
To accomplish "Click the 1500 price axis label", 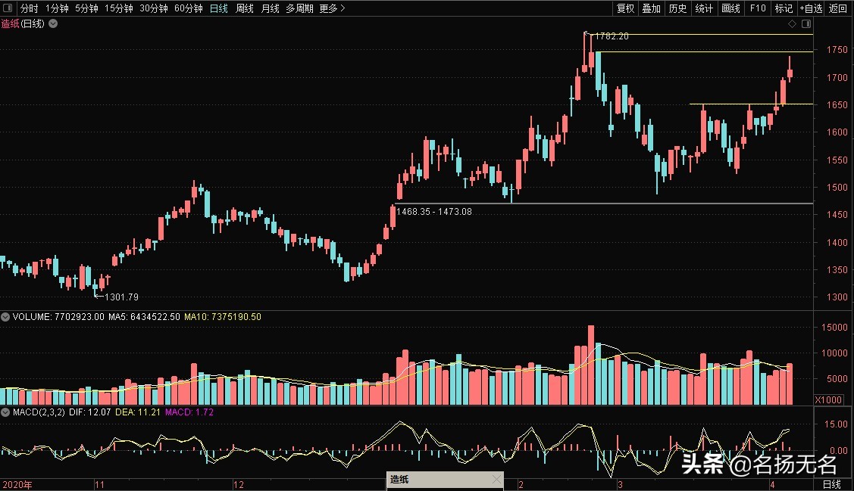I will coord(837,187).
